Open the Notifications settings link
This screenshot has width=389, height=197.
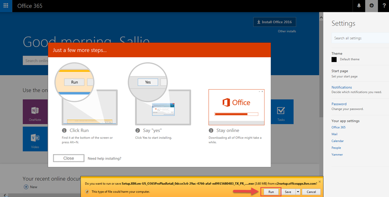pyautogui.click(x=342, y=88)
